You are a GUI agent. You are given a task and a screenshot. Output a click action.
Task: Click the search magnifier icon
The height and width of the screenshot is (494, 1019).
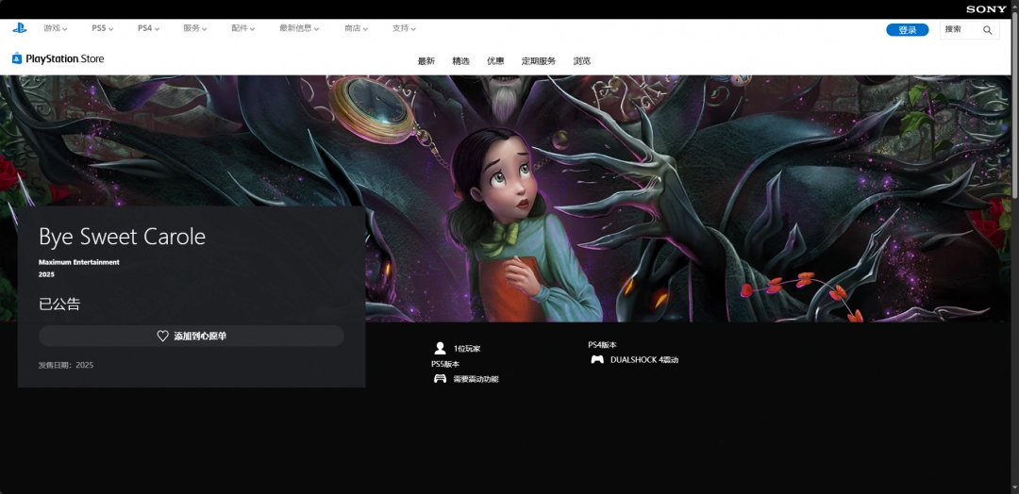coord(988,30)
